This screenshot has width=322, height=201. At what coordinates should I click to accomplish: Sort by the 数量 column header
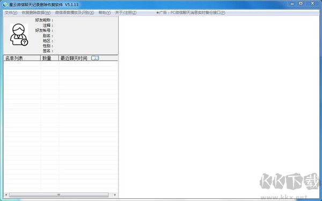click(x=49, y=58)
